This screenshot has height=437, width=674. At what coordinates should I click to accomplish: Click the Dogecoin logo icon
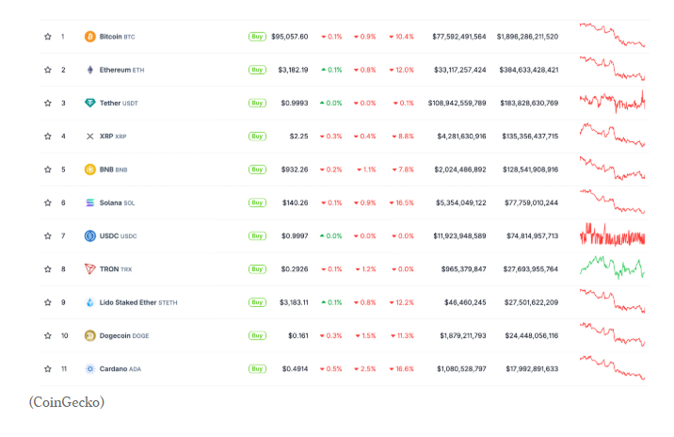pos(90,335)
